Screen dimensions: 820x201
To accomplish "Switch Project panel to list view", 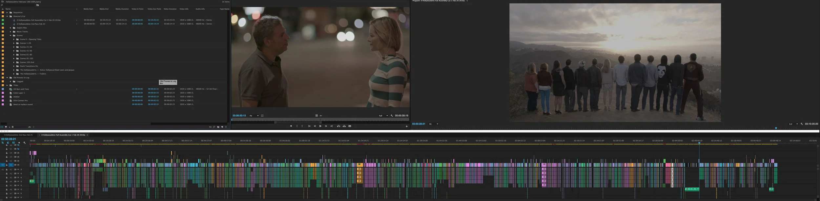I will point(2,127).
